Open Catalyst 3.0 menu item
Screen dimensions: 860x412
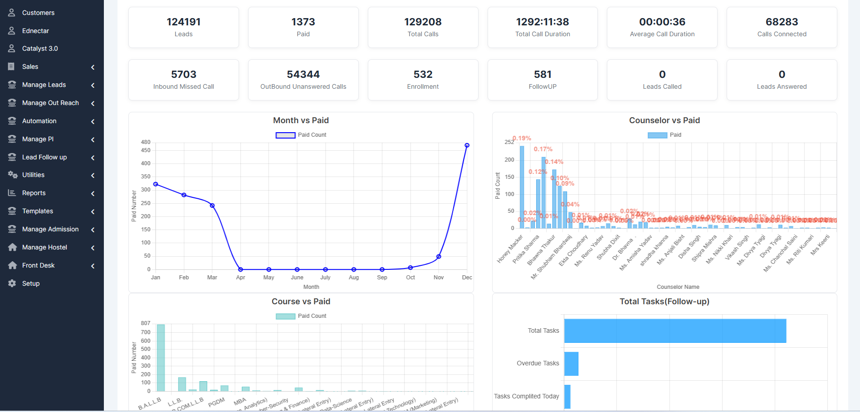pos(40,48)
